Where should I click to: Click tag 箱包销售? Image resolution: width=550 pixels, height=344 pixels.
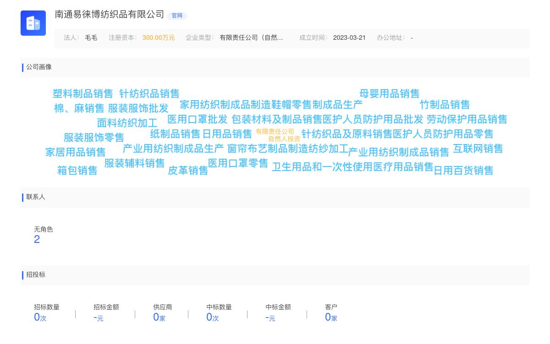click(77, 171)
